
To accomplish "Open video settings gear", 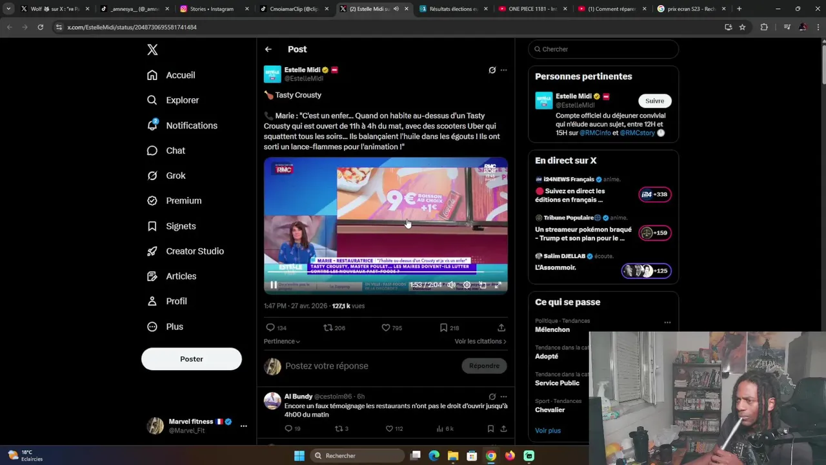I will tap(467, 285).
